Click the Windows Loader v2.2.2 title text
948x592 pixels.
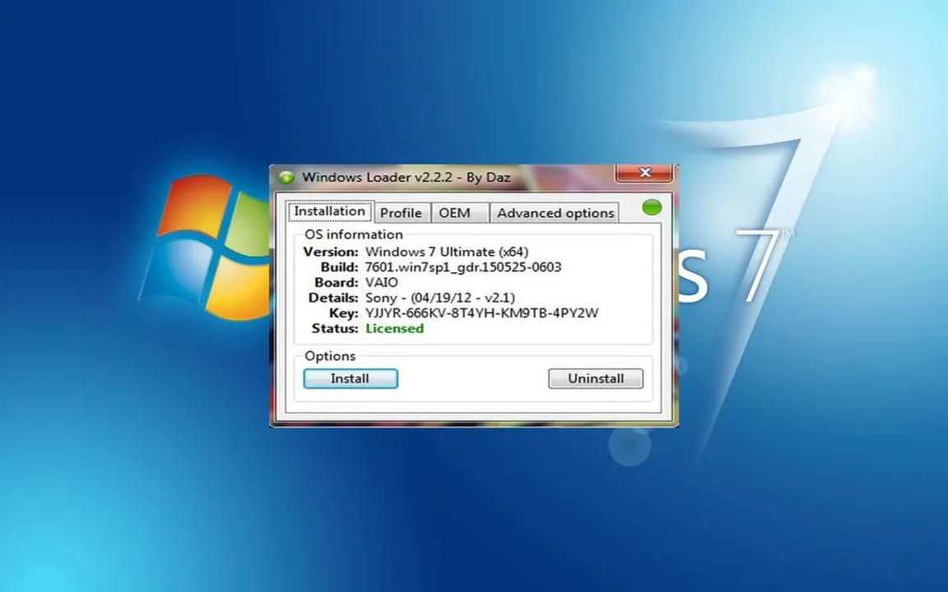[x=407, y=177]
